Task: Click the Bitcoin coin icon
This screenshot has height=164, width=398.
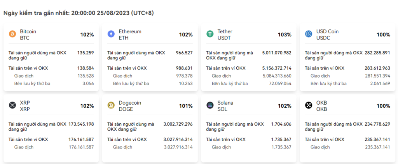Action: click(12, 35)
